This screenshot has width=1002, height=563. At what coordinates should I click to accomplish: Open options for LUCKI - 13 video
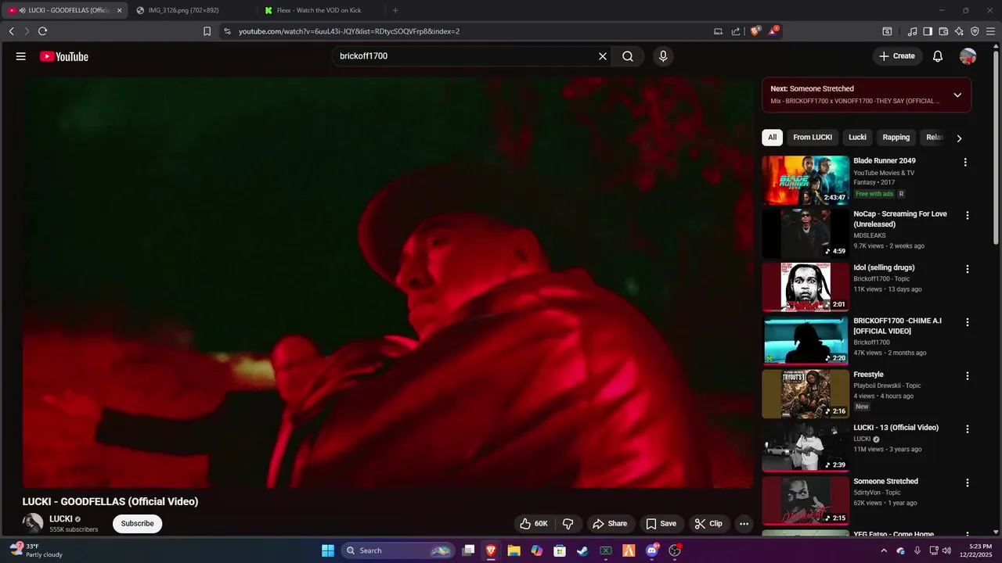coord(968,429)
